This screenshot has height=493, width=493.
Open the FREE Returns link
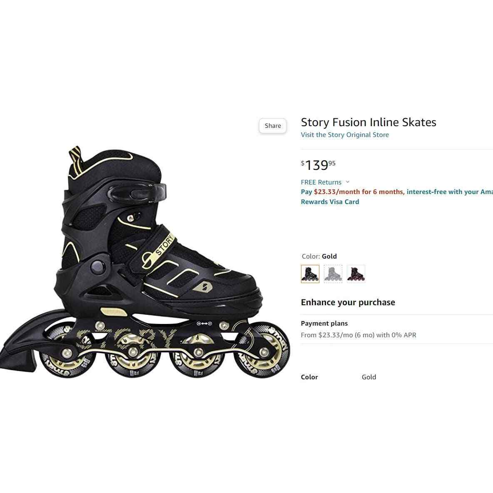321,182
